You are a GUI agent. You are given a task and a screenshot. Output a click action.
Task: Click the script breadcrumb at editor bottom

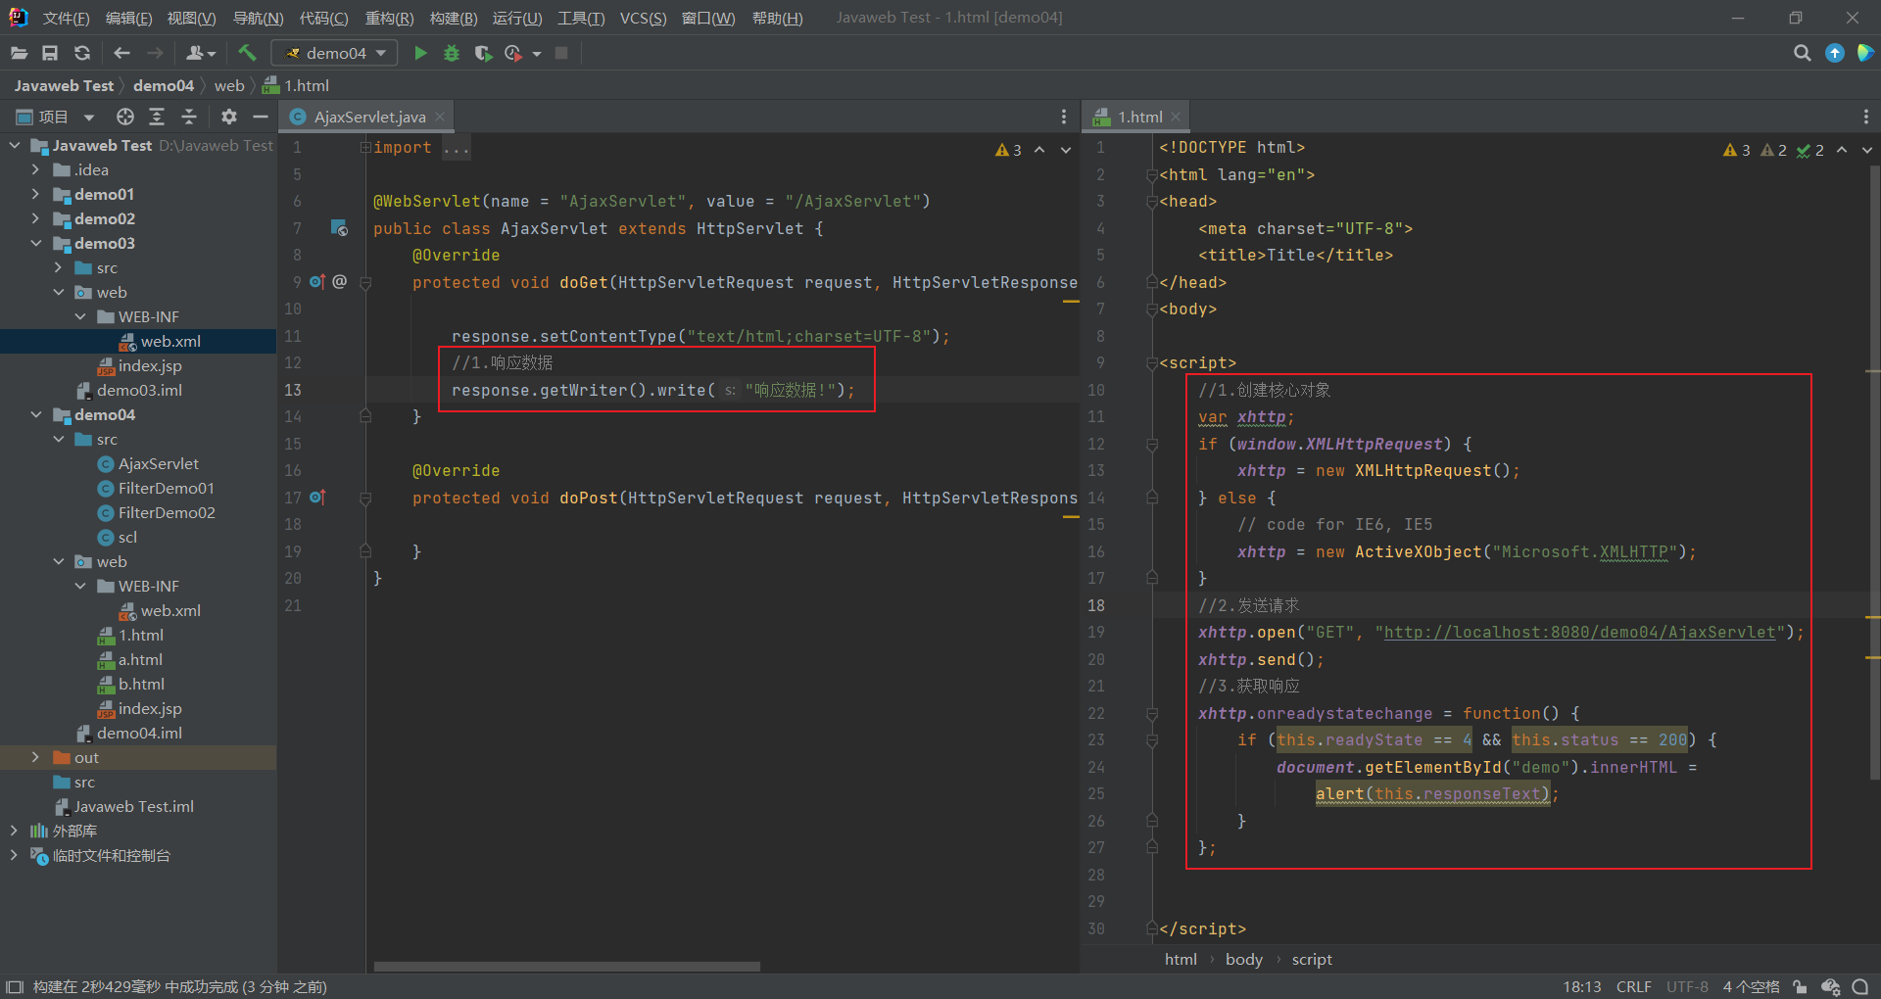pyautogui.click(x=1312, y=960)
